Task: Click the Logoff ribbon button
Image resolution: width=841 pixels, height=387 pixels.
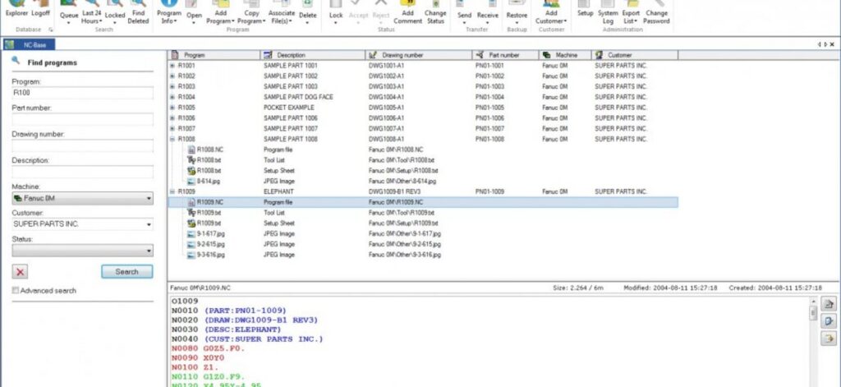Action: (41, 10)
